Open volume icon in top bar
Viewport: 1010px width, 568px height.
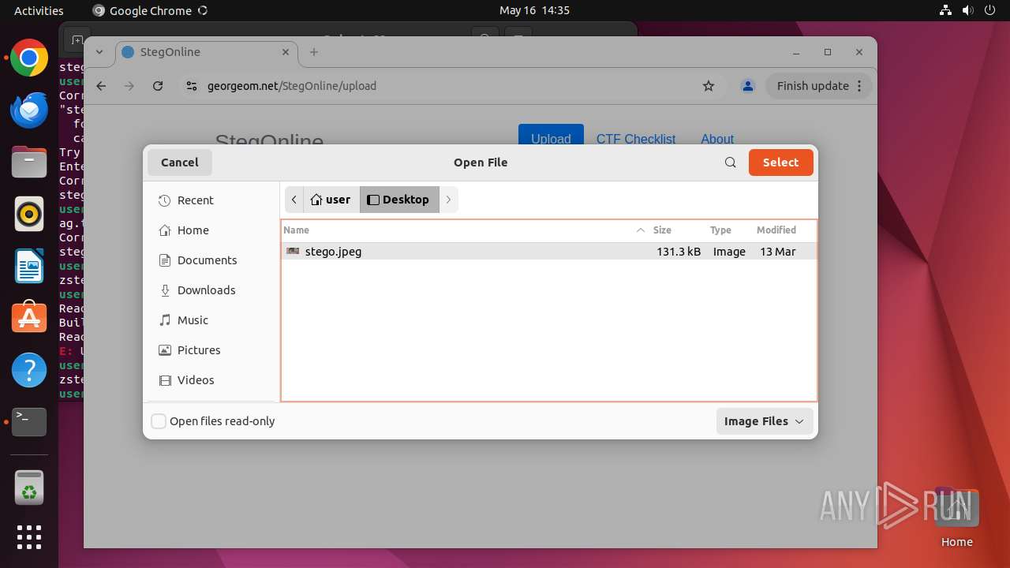(968, 10)
